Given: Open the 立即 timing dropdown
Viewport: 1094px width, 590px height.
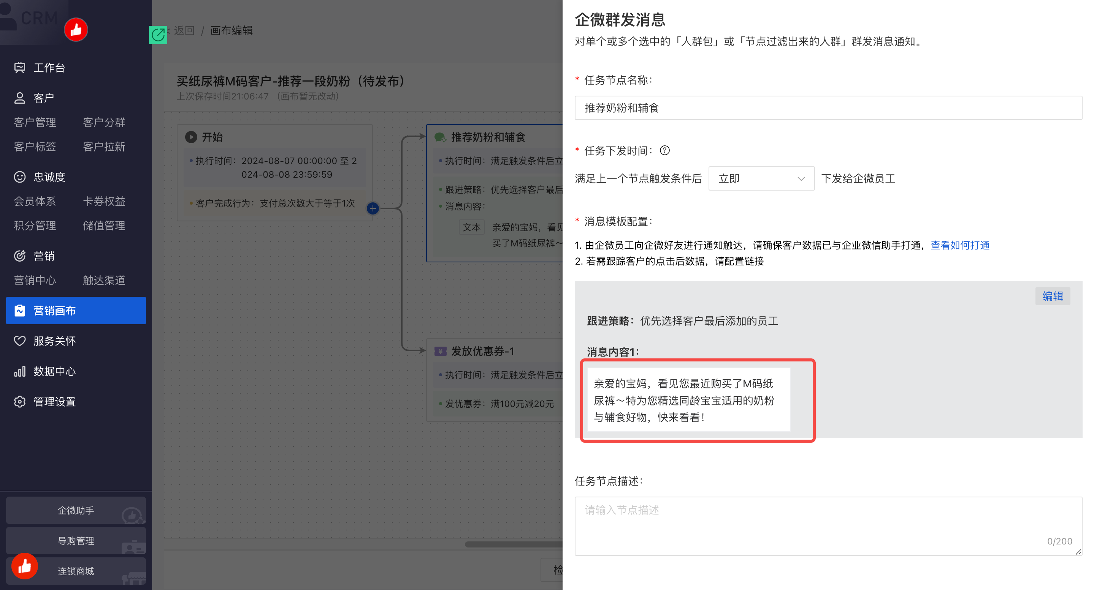Looking at the screenshot, I should [x=761, y=178].
